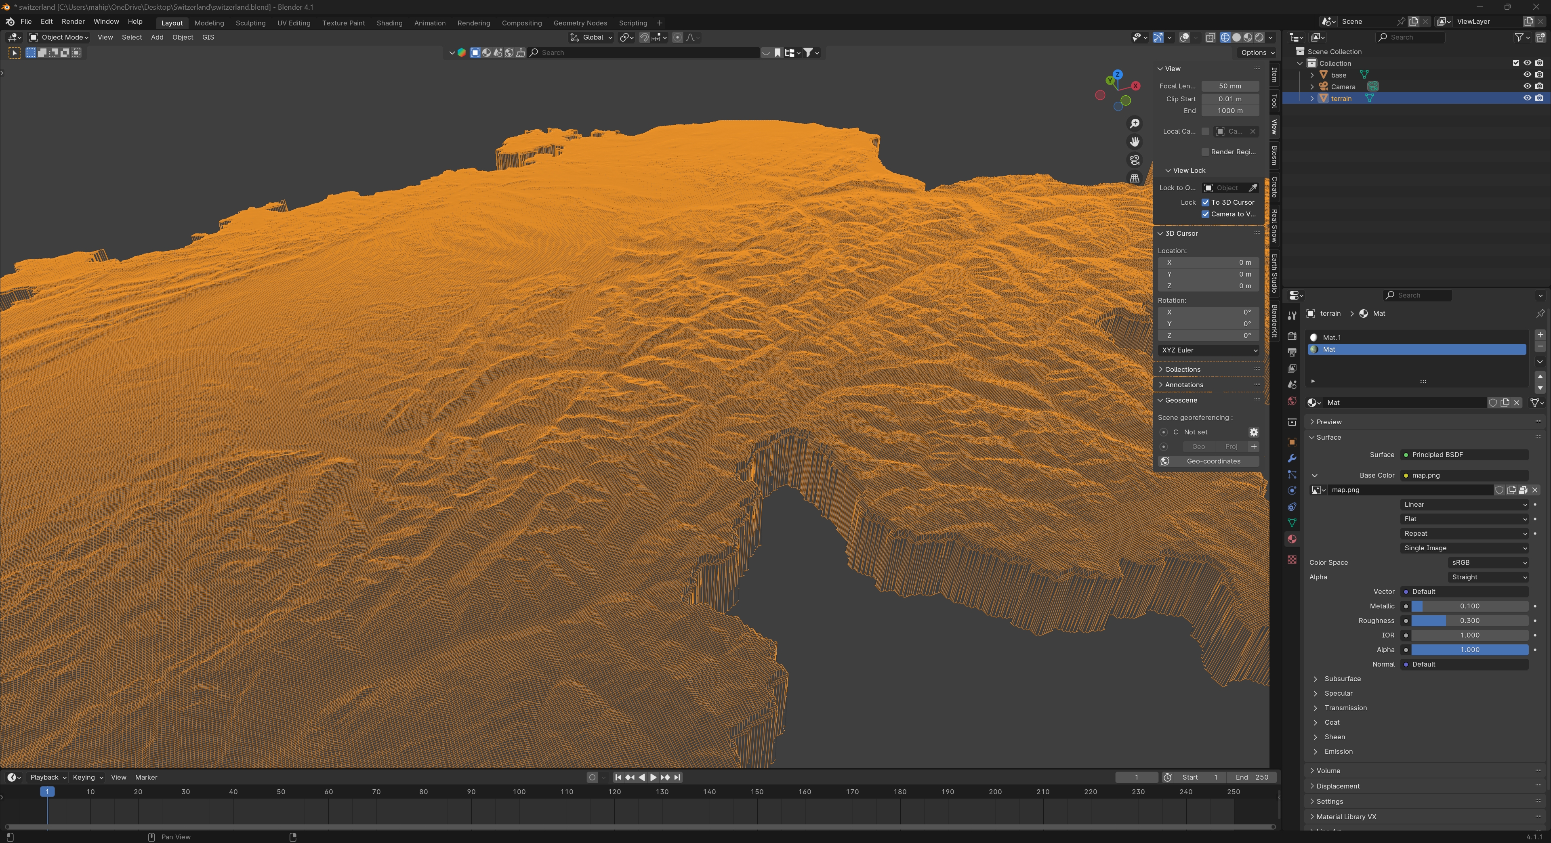Open the World properties tab (globe icon)
1551x843 pixels.
pyautogui.click(x=1292, y=401)
